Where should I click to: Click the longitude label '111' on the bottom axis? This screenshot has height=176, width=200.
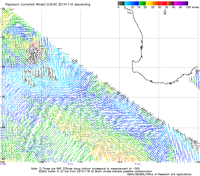pyautogui.click(x=80, y=162)
